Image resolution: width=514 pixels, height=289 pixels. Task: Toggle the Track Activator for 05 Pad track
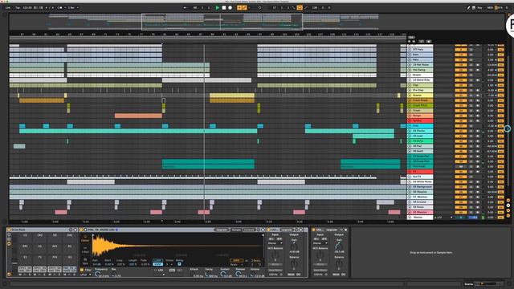coord(460,146)
